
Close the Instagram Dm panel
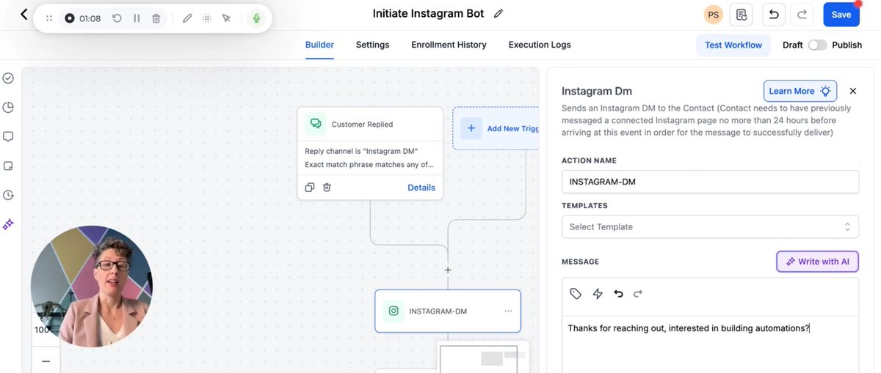[x=853, y=91]
